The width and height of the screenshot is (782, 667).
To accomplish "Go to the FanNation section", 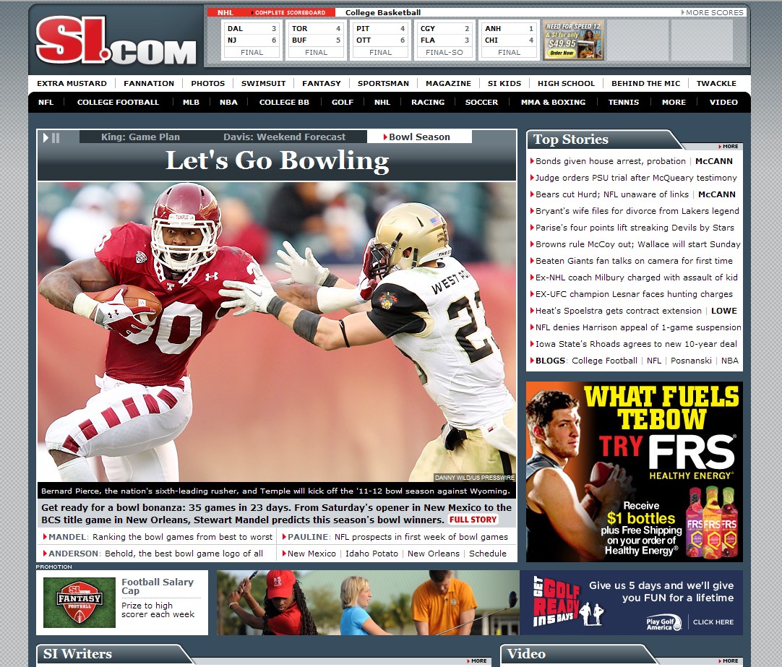I will click(x=149, y=83).
